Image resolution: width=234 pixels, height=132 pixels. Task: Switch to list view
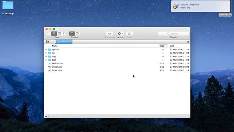[x=54, y=33]
